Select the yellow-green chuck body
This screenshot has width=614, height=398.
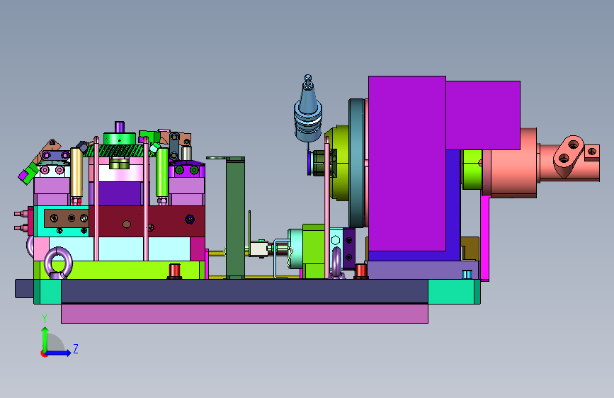coord(340,163)
